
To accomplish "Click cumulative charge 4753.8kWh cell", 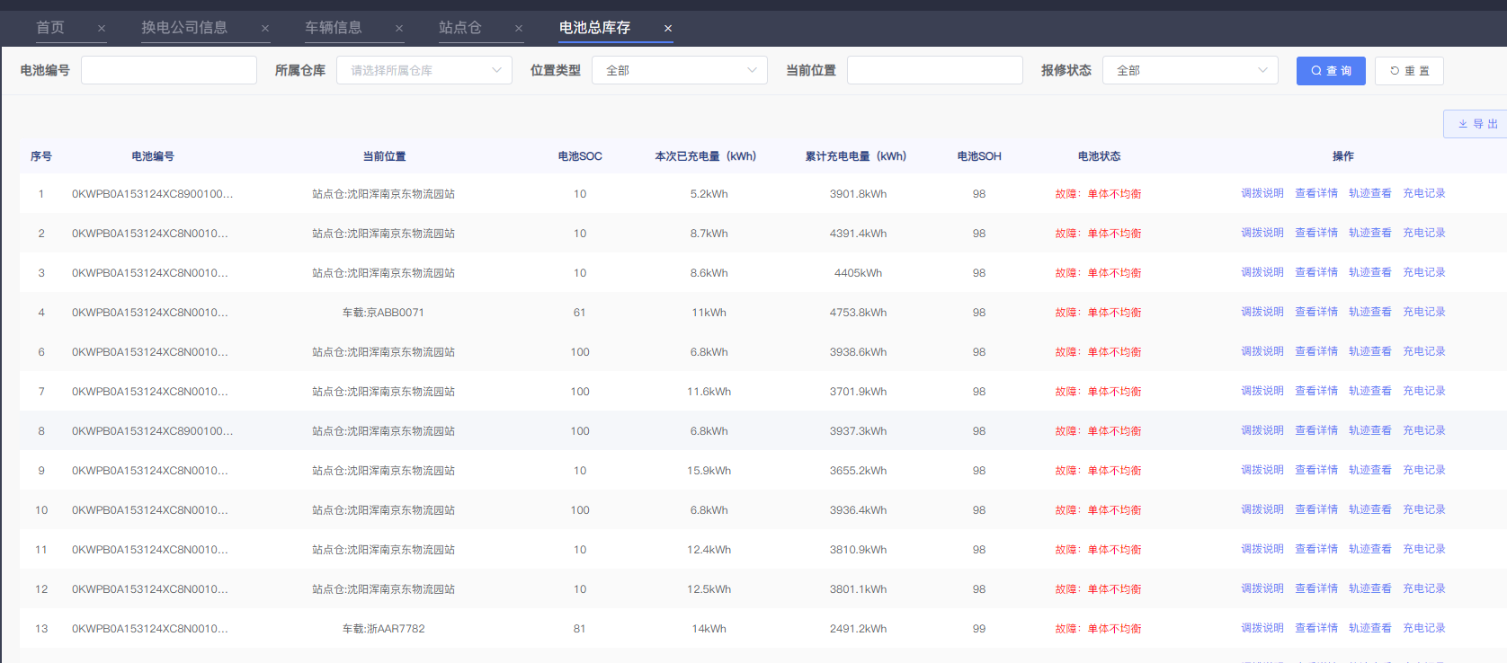I will coord(858,313).
